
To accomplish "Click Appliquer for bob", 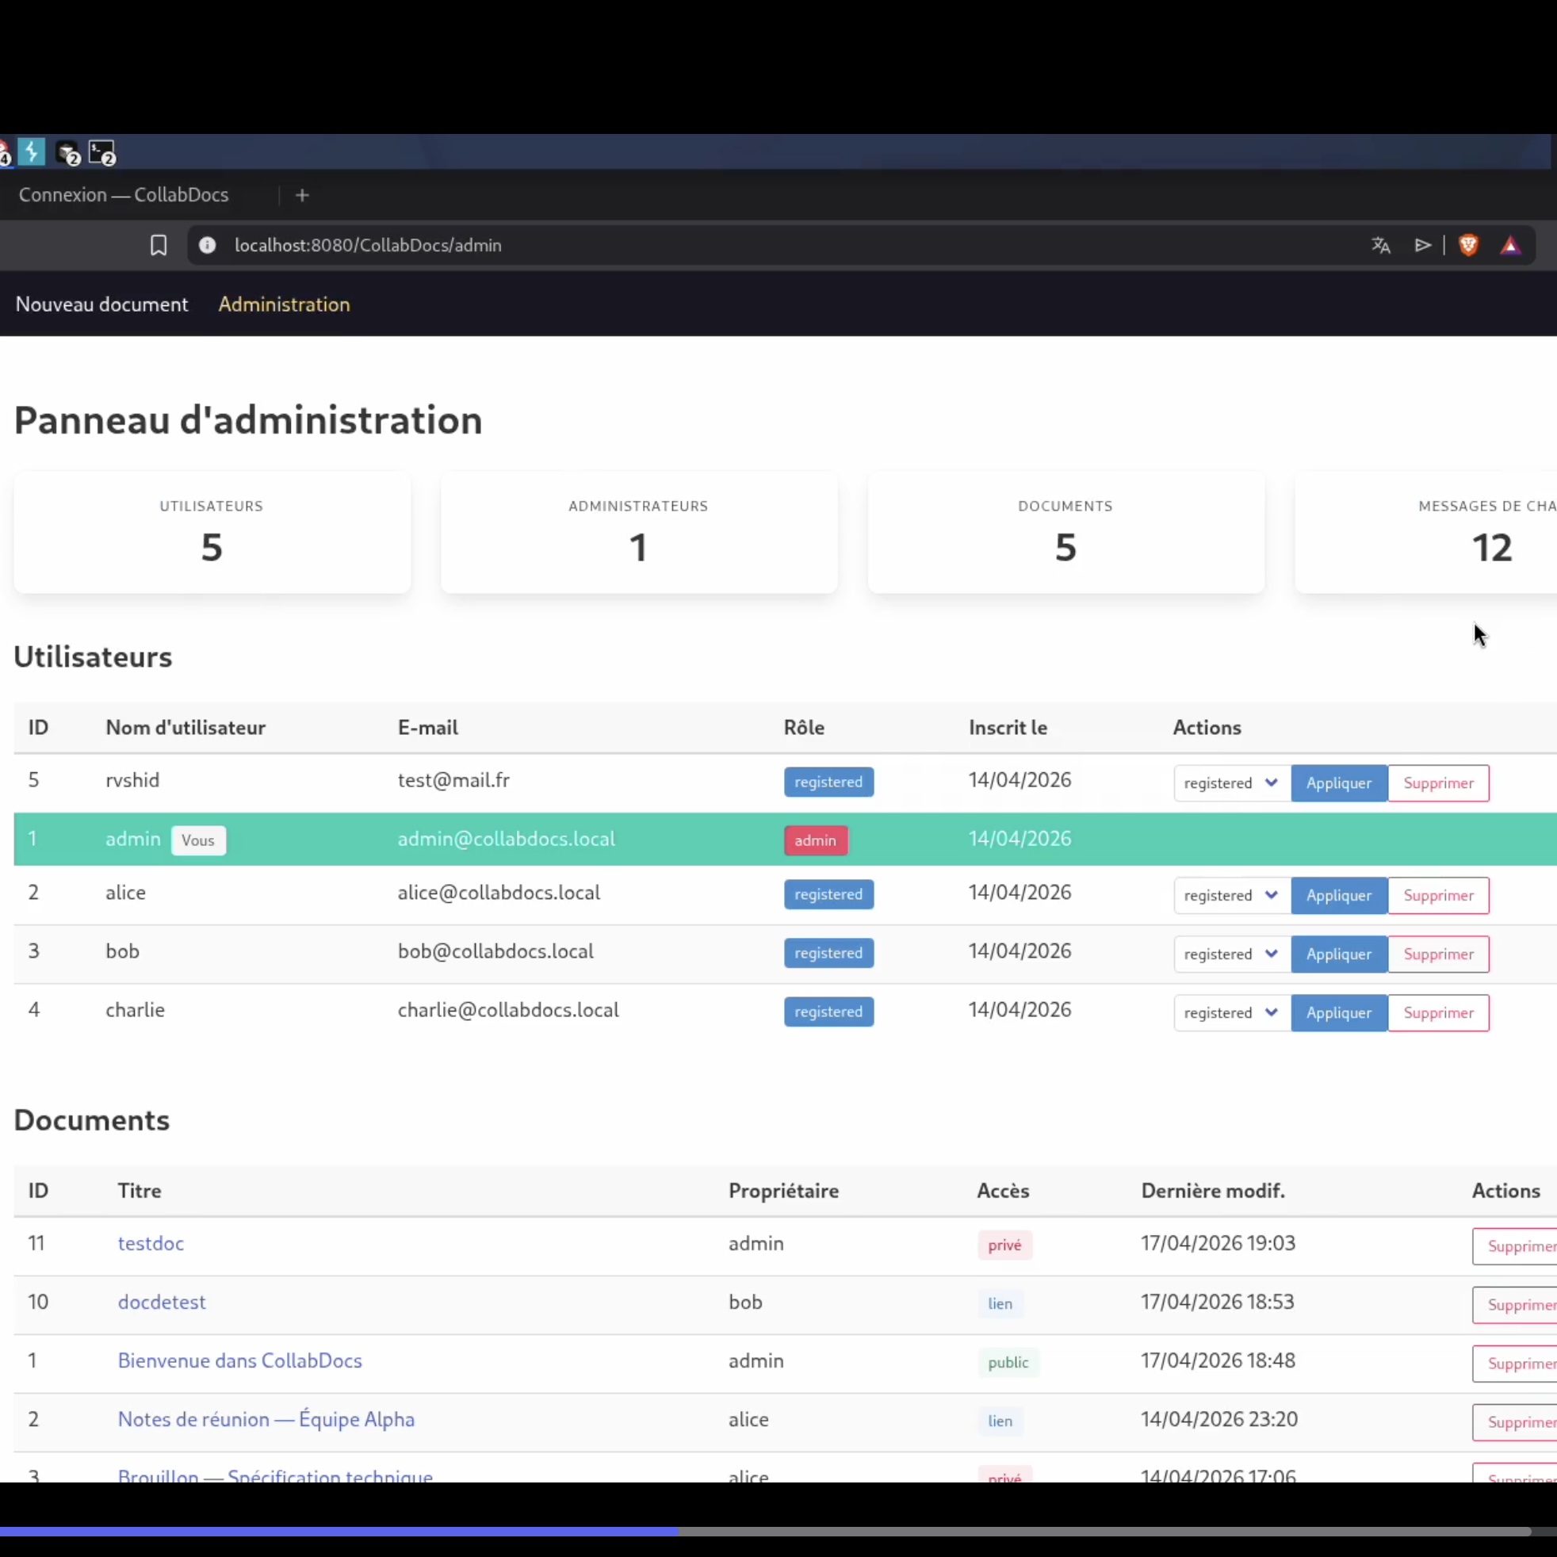I will 1339,954.
